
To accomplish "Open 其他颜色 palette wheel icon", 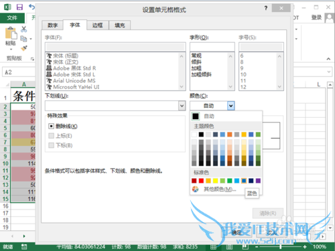I will (195, 189).
